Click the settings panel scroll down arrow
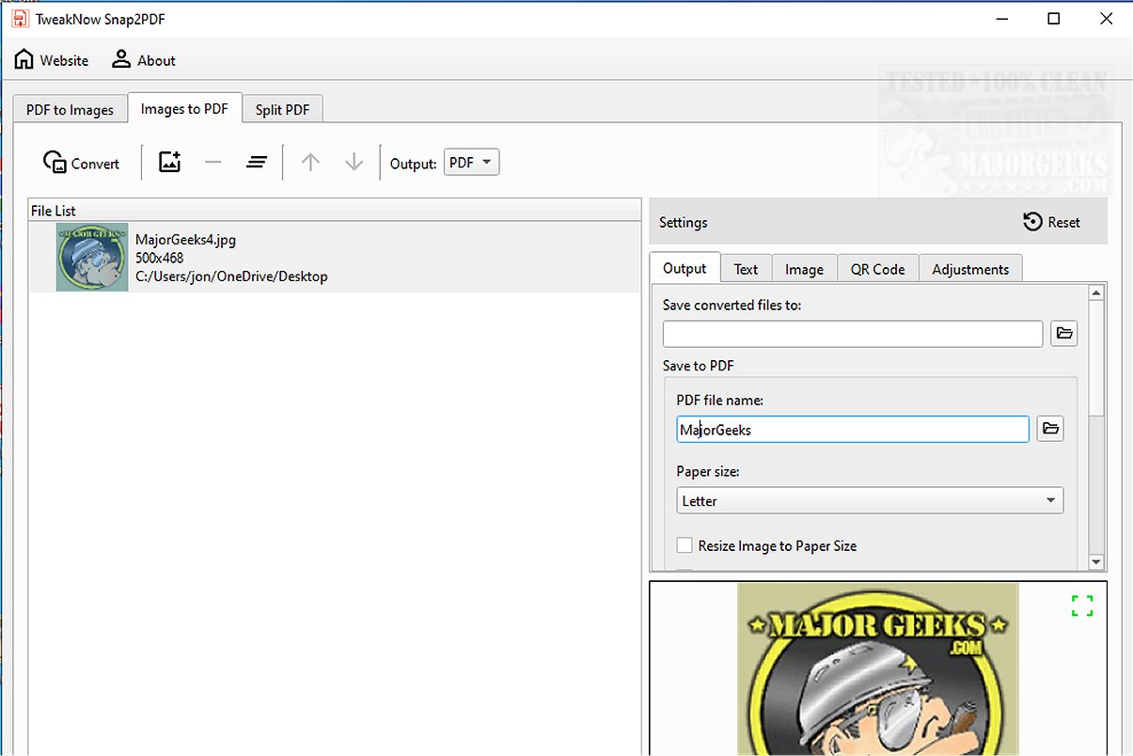Viewport: 1133px width, 756px height. (1095, 561)
